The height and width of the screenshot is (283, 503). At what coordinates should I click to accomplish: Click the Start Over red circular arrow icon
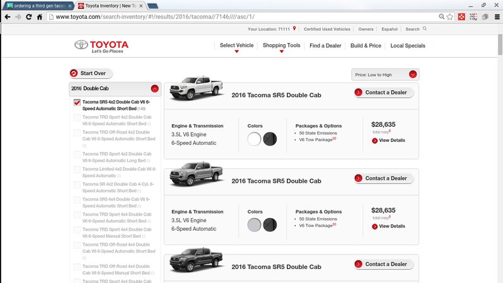(x=74, y=73)
